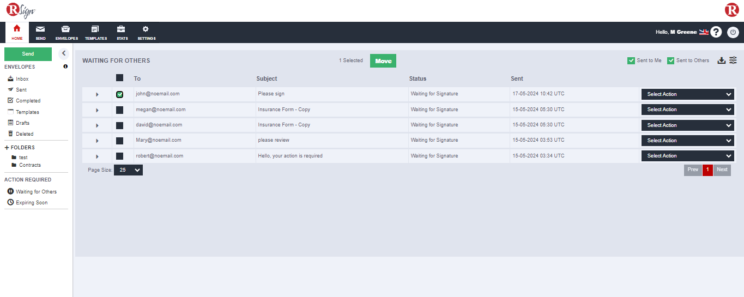Open Expiring Soon in Action Required
744x297 pixels.
32,203
